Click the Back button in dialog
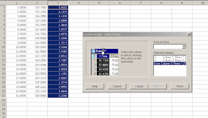Screen dimensions: 208x118 (139, 86)
